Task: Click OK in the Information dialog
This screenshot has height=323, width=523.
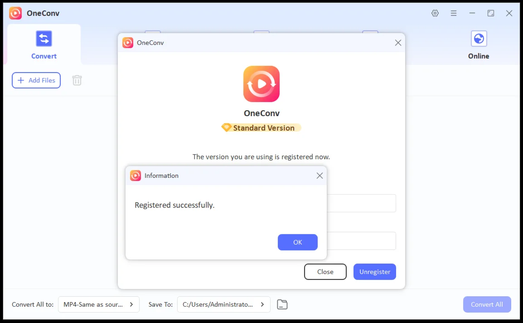Action: pos(297,242)
